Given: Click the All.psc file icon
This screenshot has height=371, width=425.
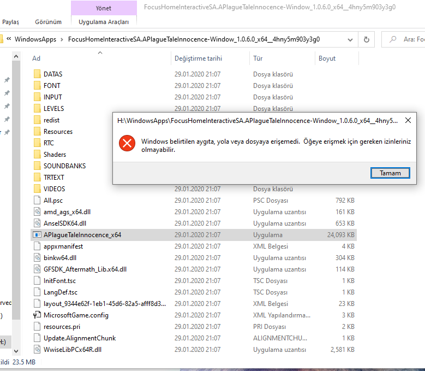Looking at the screenshot, I should pyautogui.click(x=37, y=200).
